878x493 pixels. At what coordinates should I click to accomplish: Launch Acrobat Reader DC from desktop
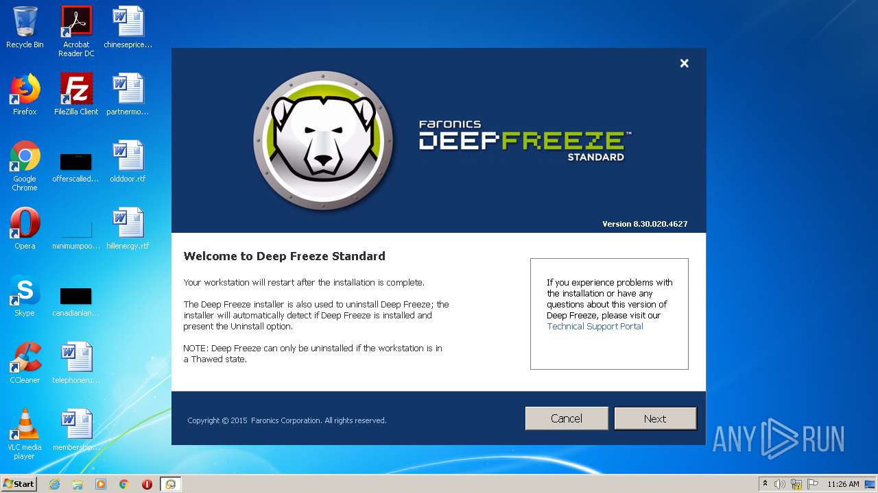76,31
